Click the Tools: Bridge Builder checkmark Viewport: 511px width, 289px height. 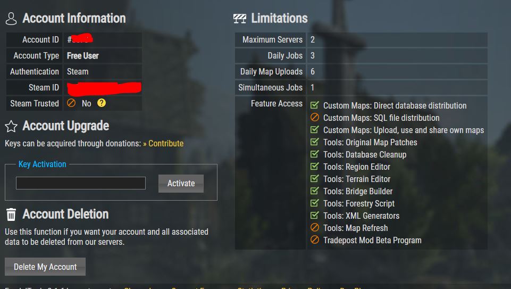[x=314, y=191]
